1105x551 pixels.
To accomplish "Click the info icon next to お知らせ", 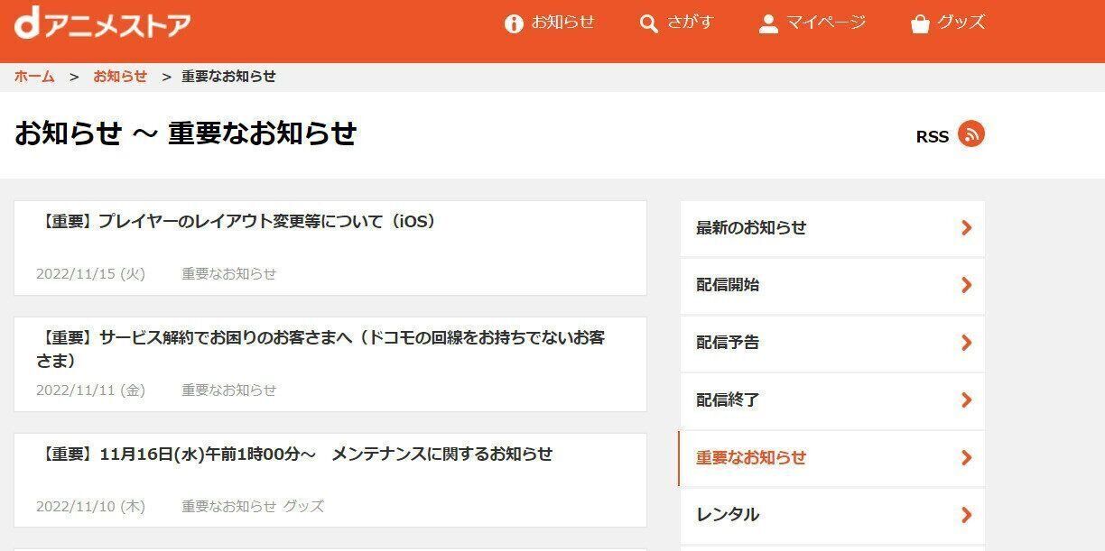I will point(515,23).
